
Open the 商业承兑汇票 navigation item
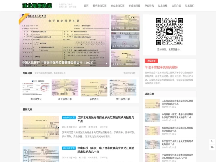118,6
